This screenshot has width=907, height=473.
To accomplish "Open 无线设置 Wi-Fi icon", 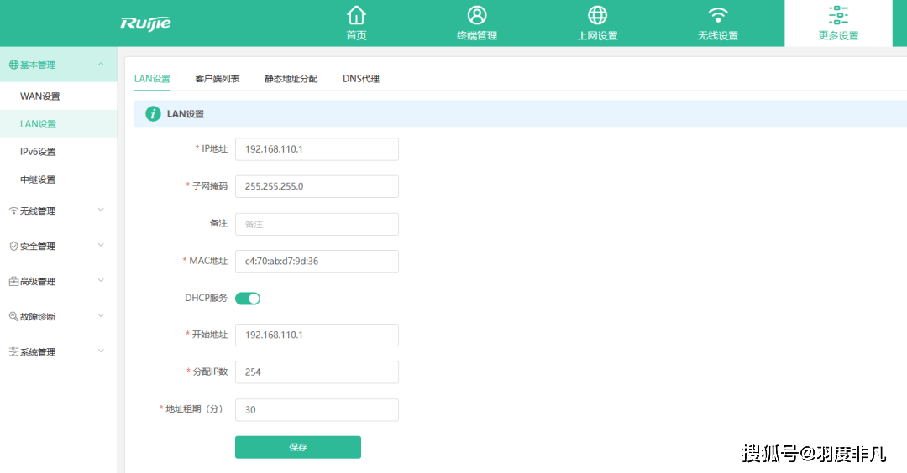I will (717, 16).
